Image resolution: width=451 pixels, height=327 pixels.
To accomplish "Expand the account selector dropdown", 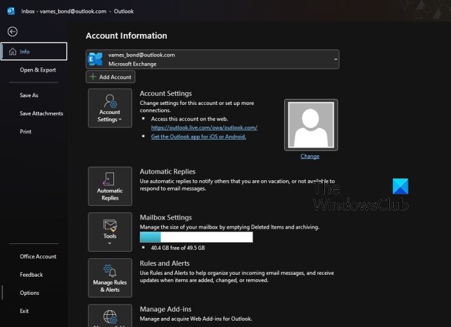I will pyautogui.click(x=335, y=59).
